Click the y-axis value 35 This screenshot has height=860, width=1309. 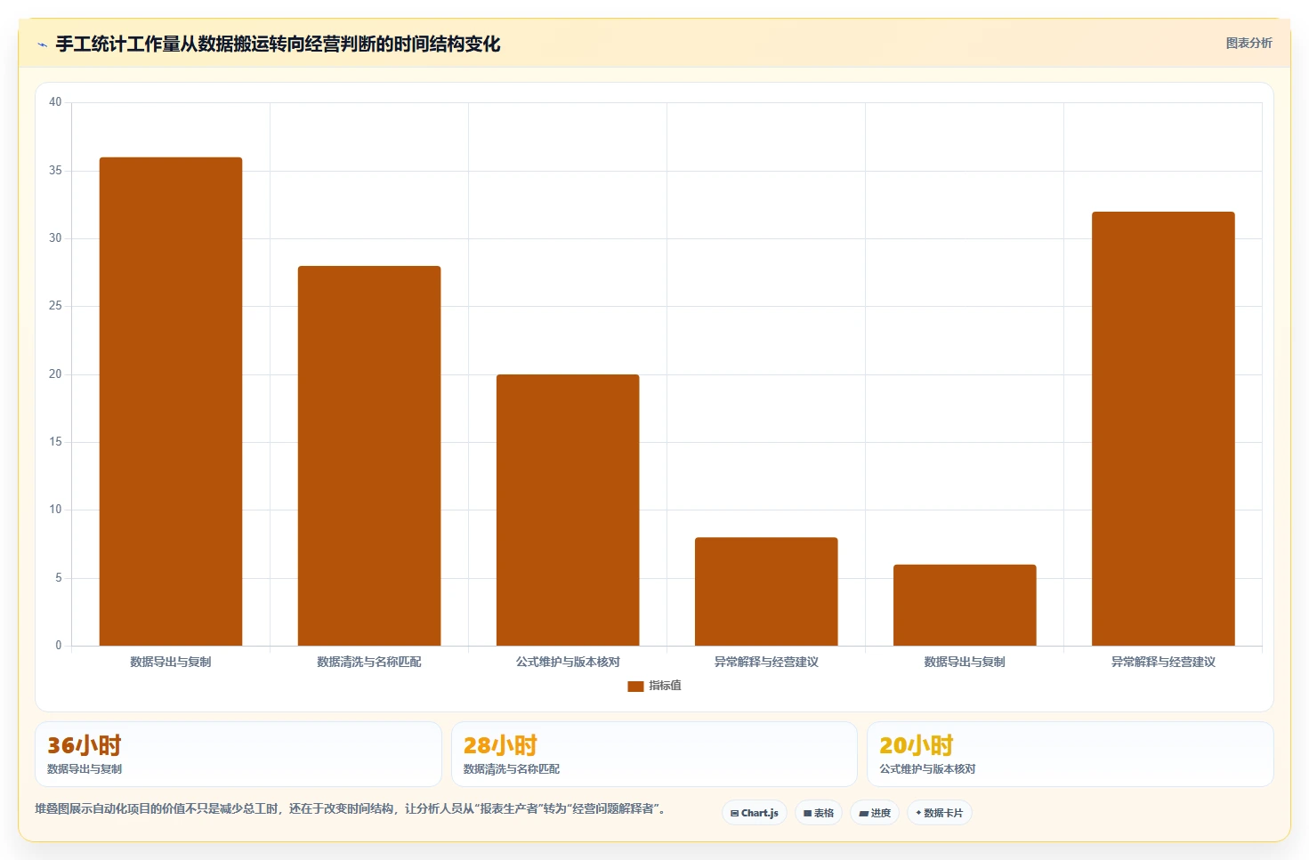[x=55, y=170]
